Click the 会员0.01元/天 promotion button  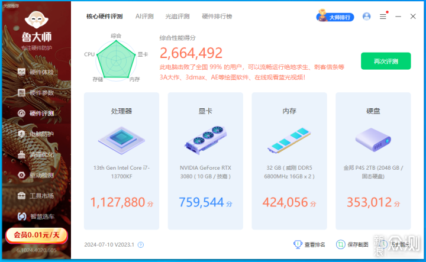tap(37, 235)
